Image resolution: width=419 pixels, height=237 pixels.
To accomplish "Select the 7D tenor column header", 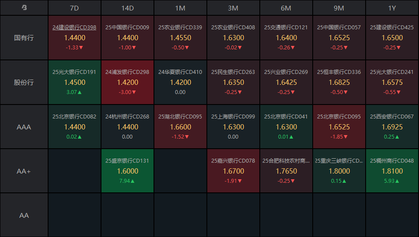I will tap(74, 8).
